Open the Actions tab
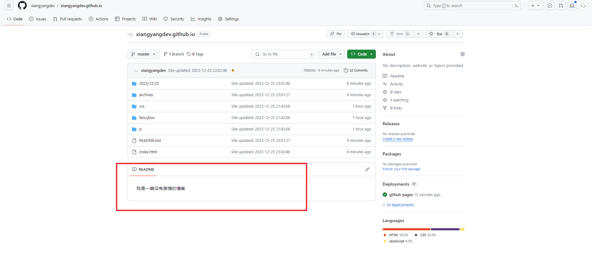The width and height of the screenshot is (592, 255). click(99, 19)
